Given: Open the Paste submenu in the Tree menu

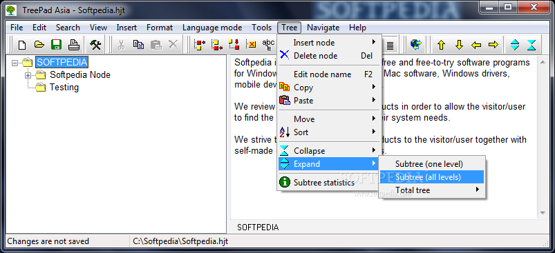Looking at the screenshot, I should click(x=329, y=101).
